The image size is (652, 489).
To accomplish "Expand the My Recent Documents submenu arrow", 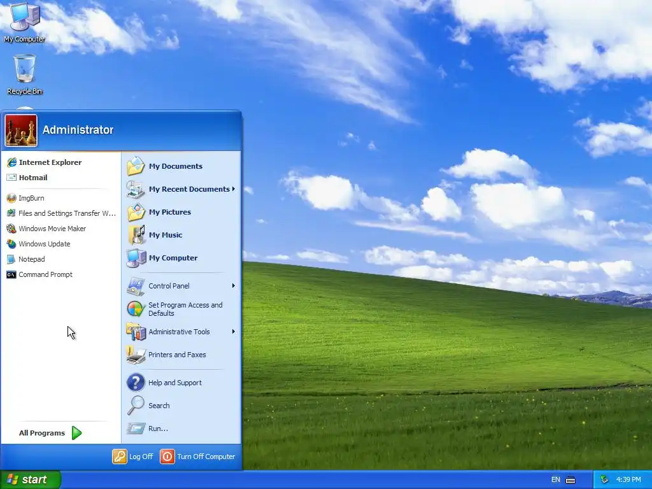I will tap(233, 188).
